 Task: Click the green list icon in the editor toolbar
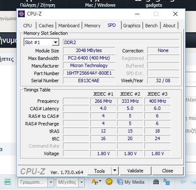pos(8,182)
